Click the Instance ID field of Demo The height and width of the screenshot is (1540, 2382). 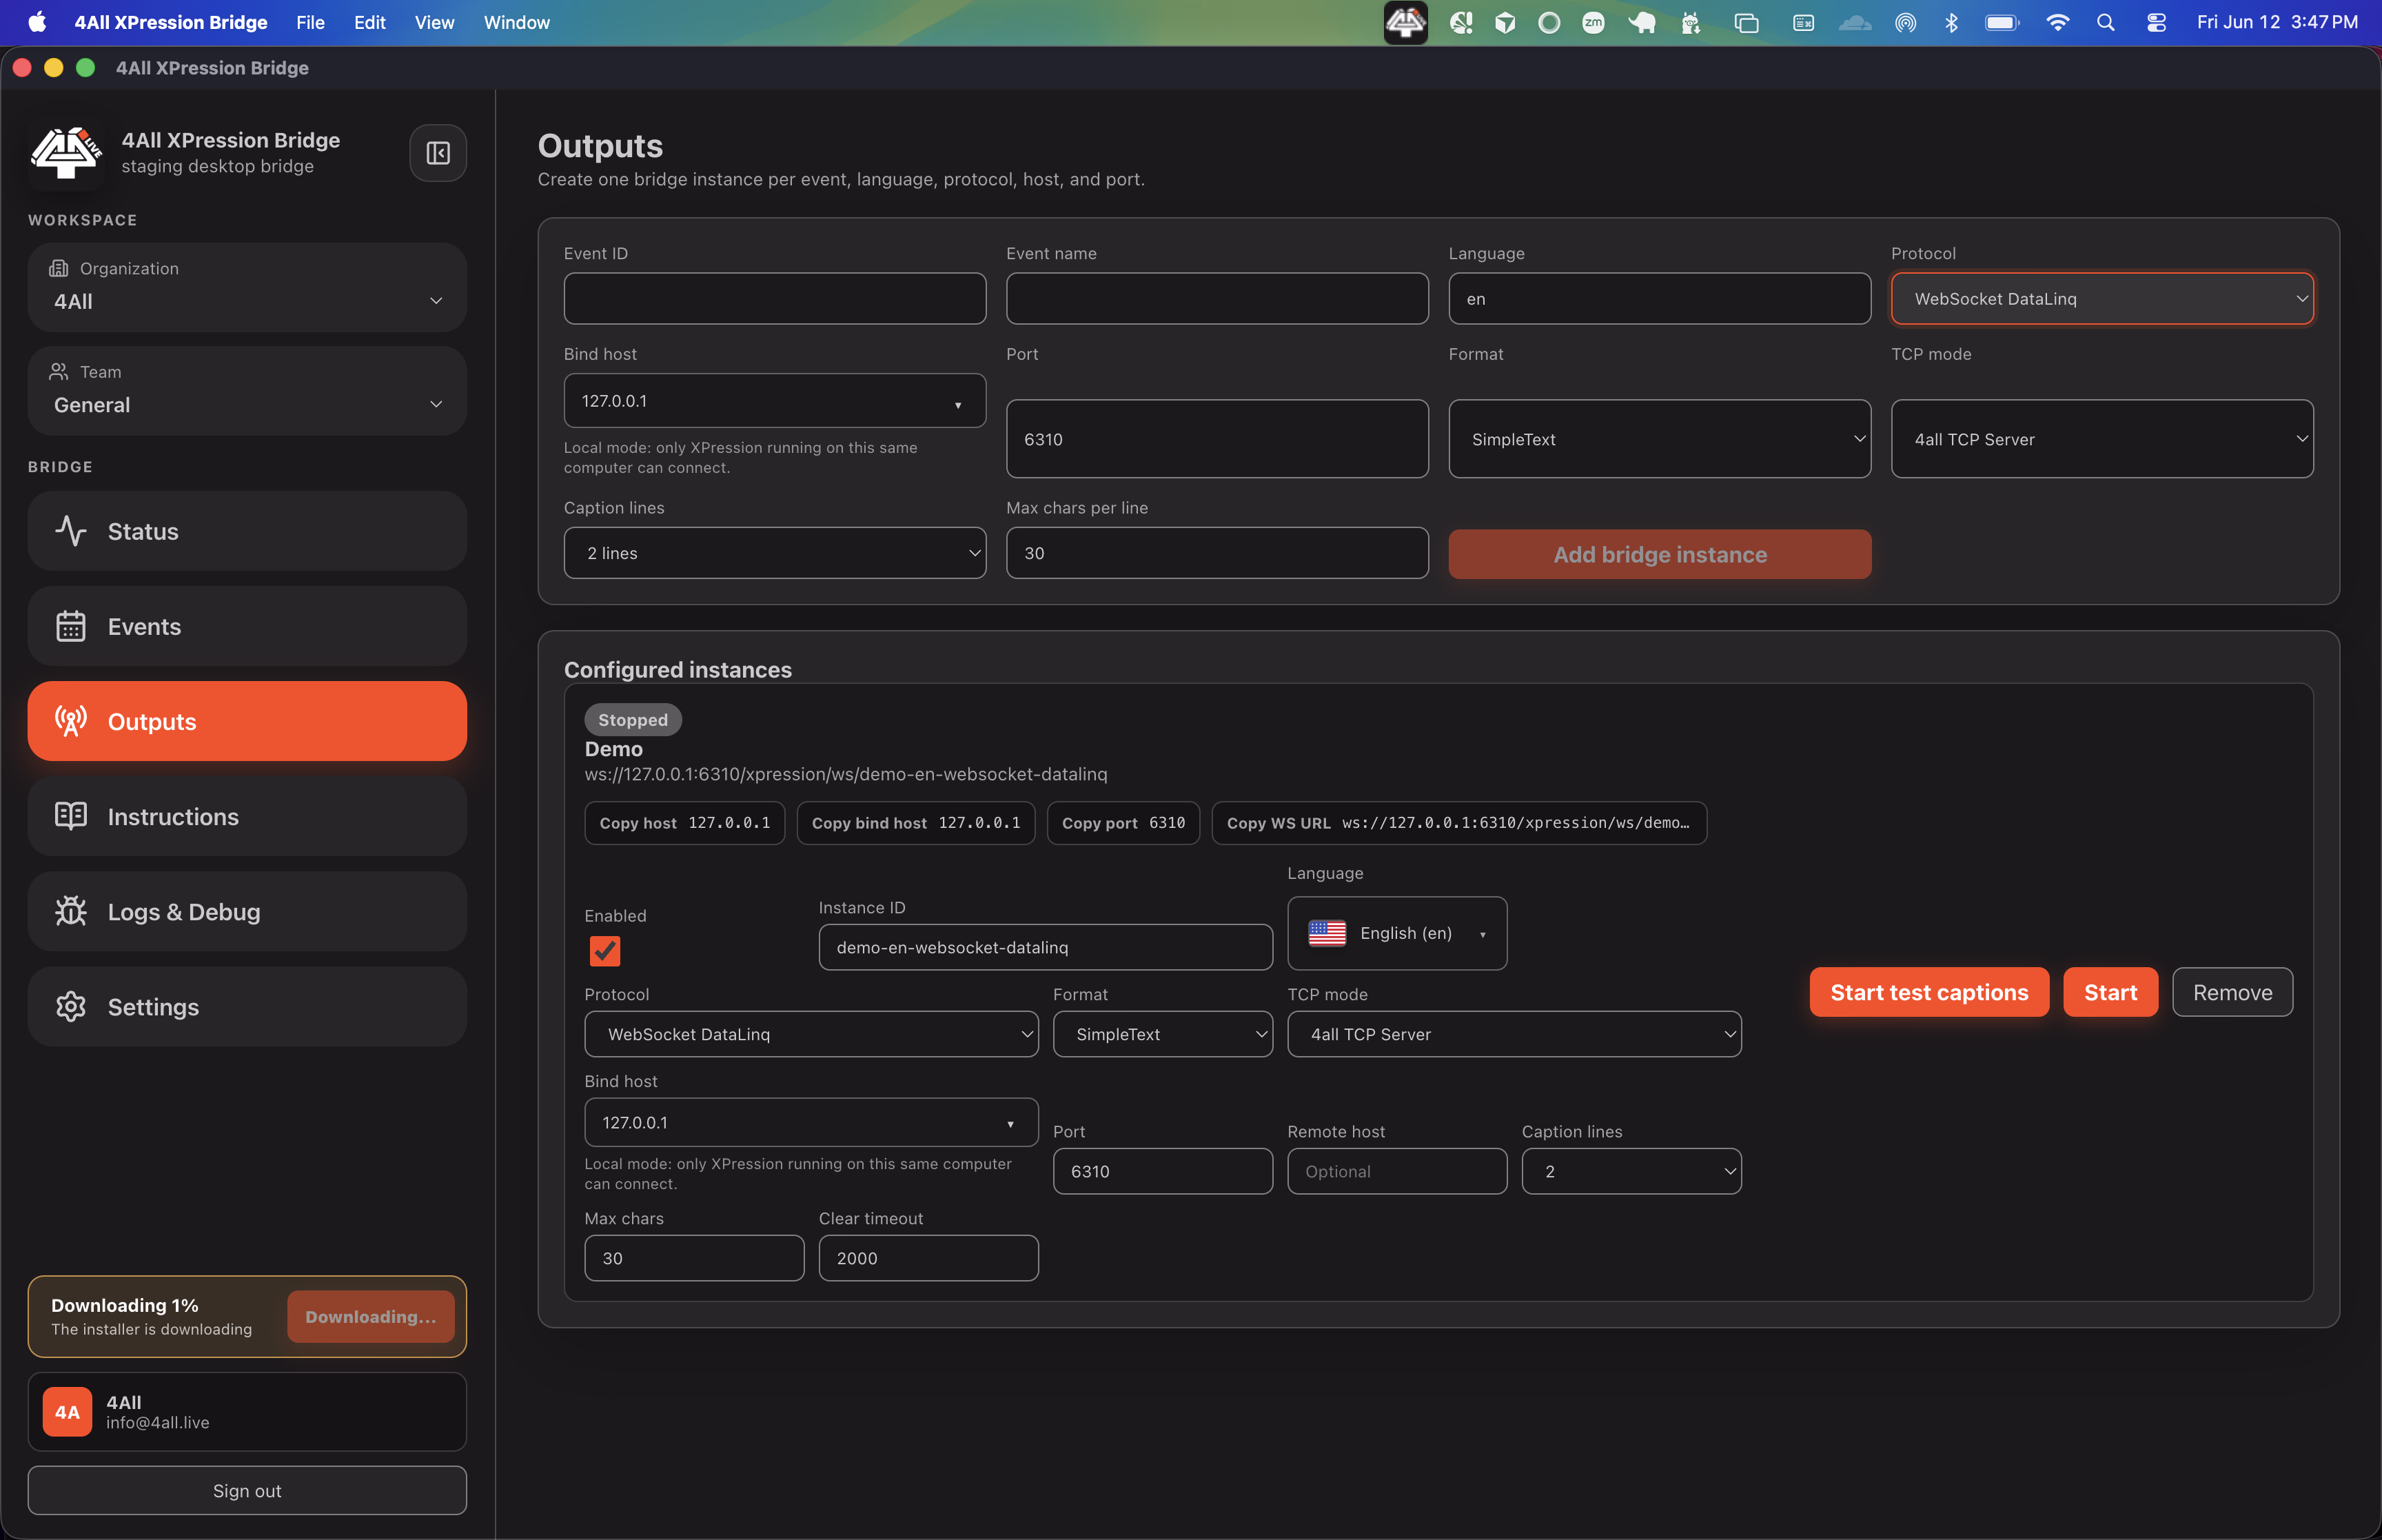point(1046,947)
